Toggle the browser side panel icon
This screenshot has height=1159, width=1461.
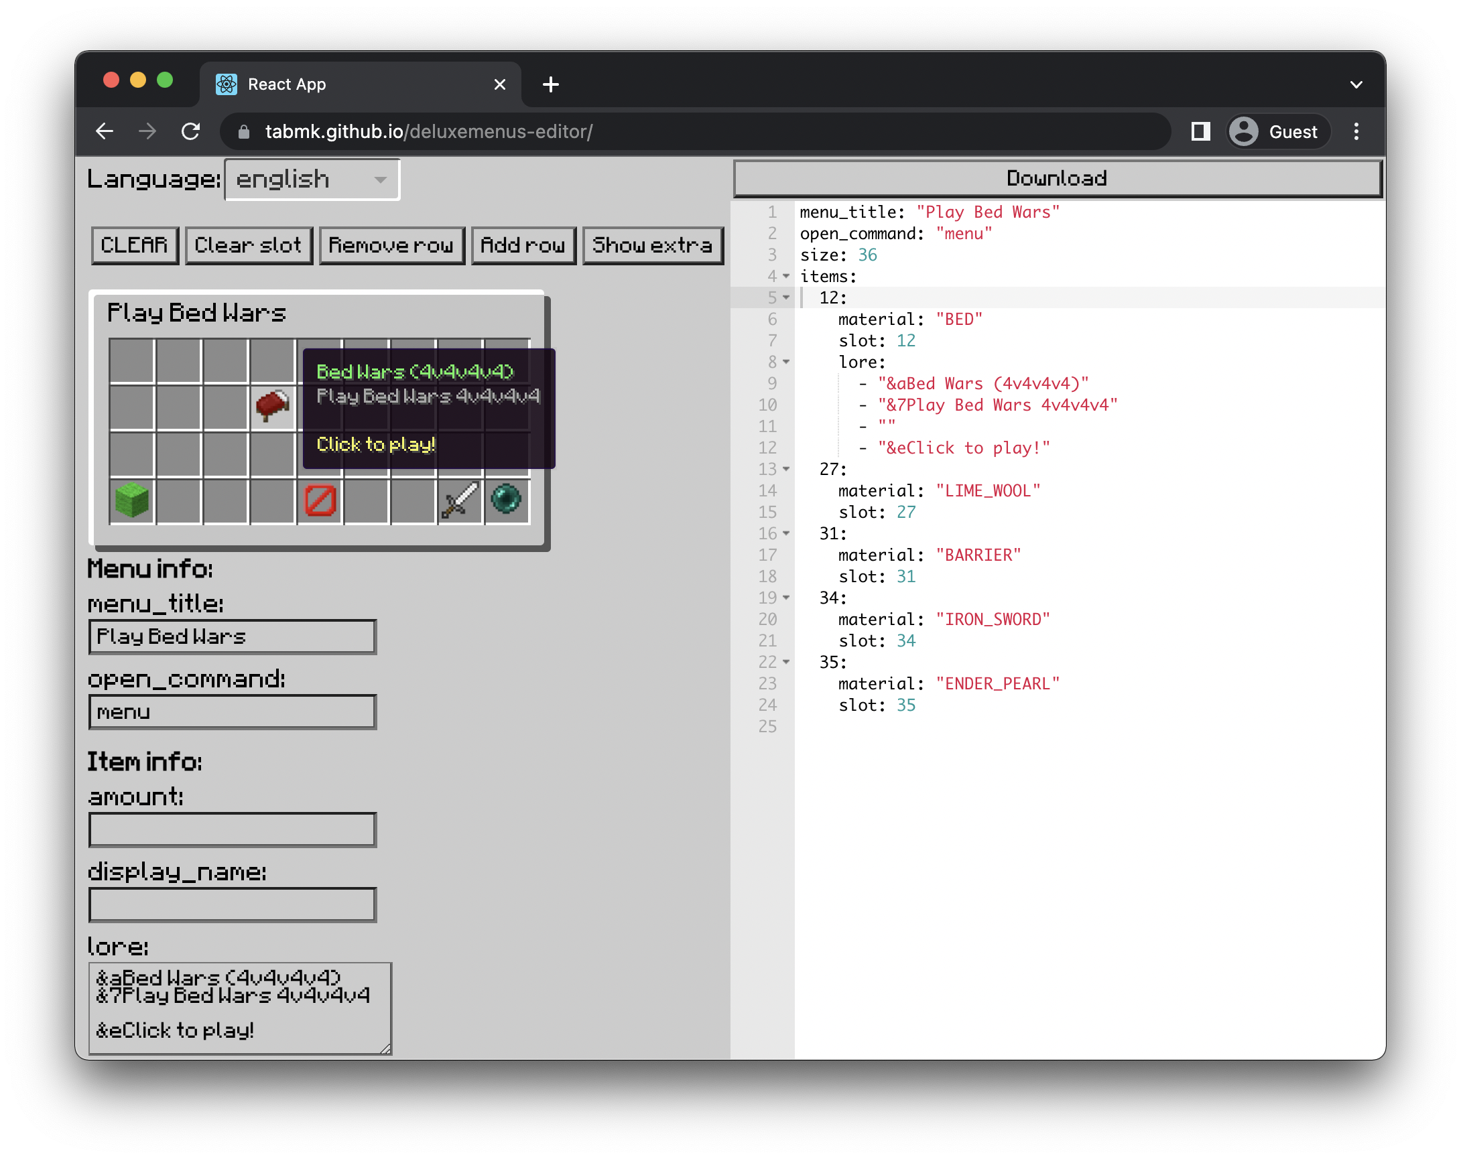1200,131
